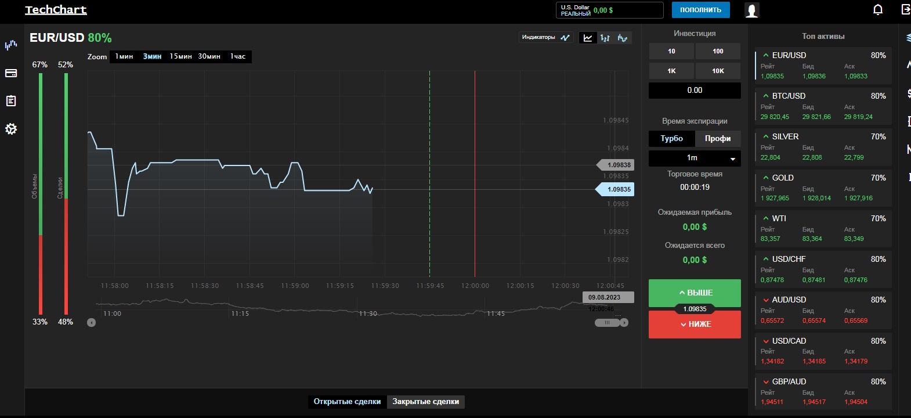911x418 pixels.
Task: Click the TechChart logo
Action: click(56, 10)
